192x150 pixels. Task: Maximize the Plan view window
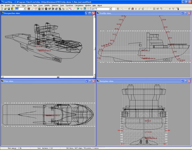[x=90, y=81]
